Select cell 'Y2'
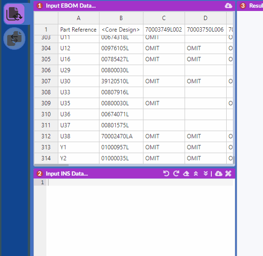 pos(78,158)
